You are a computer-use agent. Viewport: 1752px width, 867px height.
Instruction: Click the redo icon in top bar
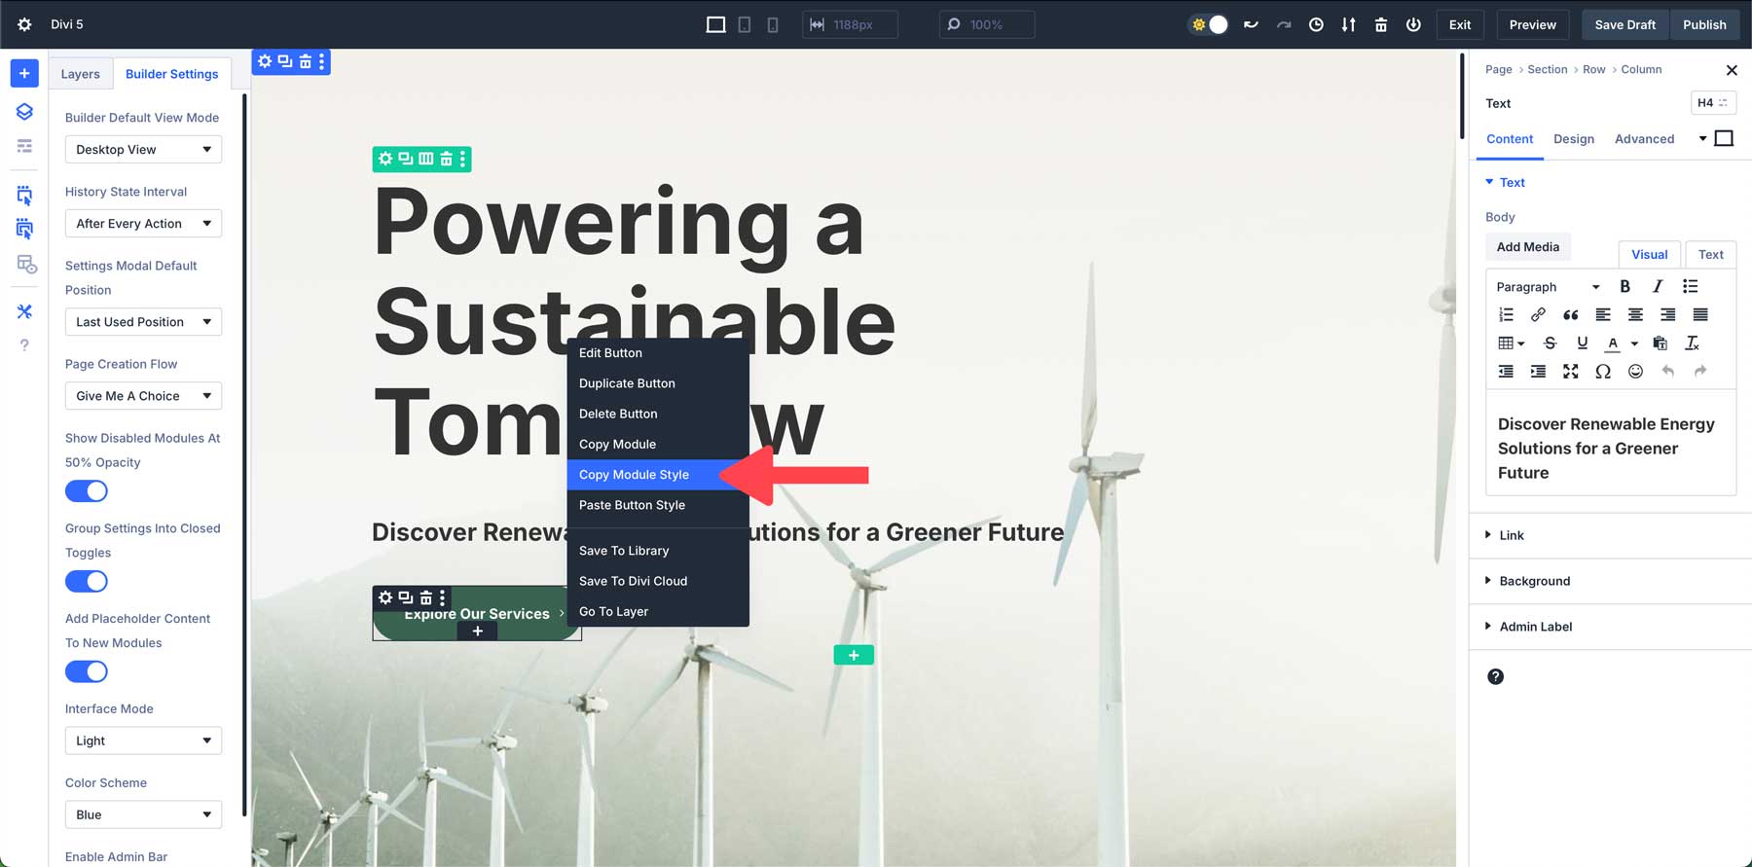[x=1284, y=24]
